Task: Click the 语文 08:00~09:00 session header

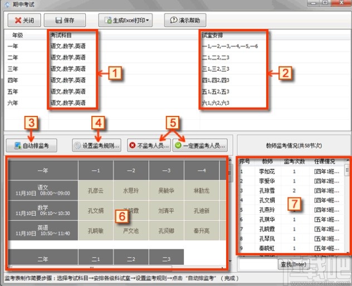Action: tap(43, 190)
